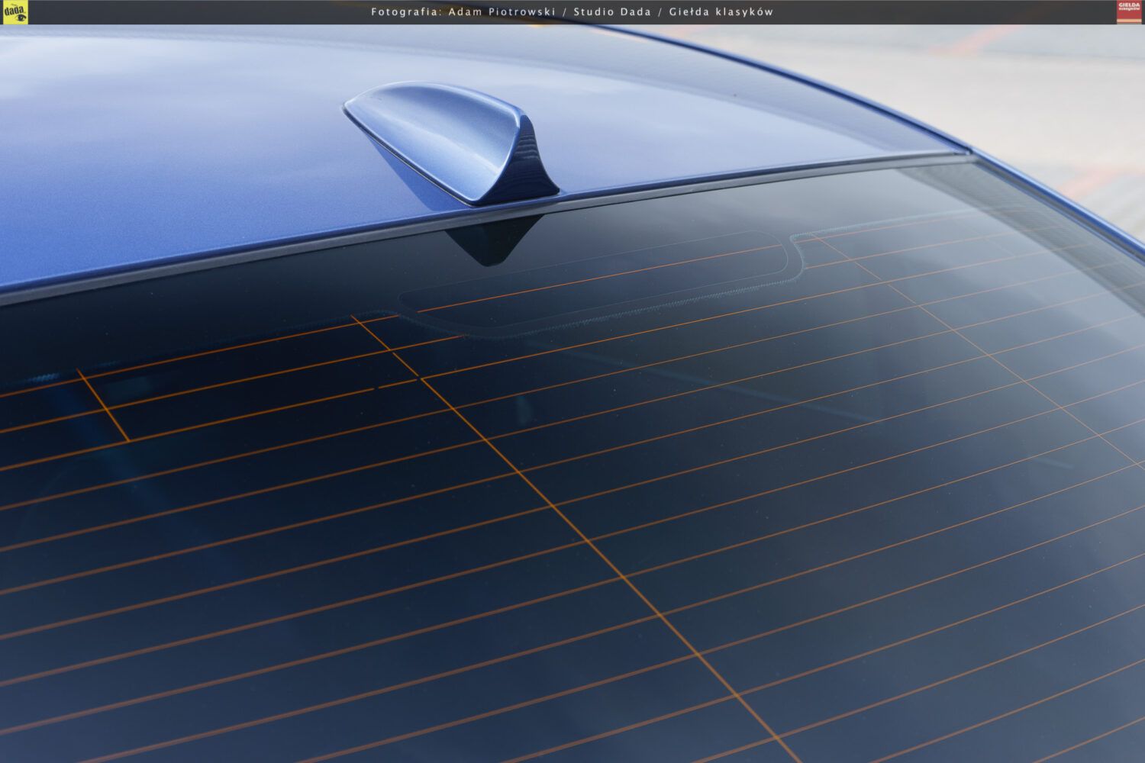This screenshot has height=763, width=1145.
Task: Click the yellow dada logo
Action: coord(15,12)
